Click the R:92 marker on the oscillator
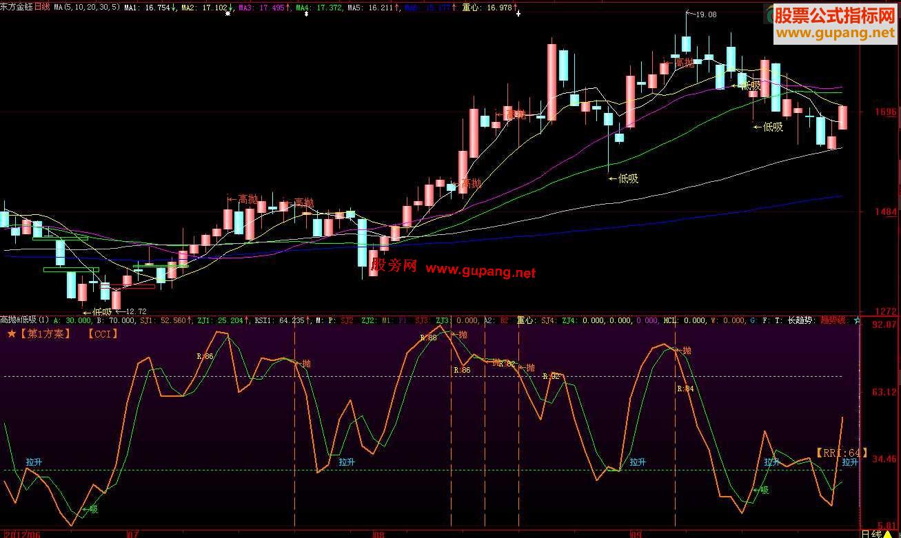The width and height of the screenshot is (901, 538). coord(551,376)
